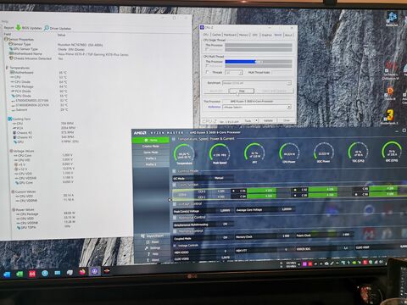Switch to the CPU tab in CPU-Z

206,35
